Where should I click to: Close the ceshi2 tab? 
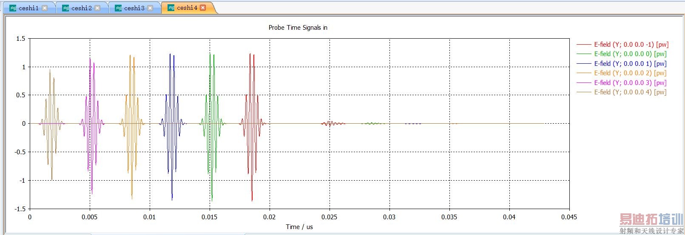(97, 8)
